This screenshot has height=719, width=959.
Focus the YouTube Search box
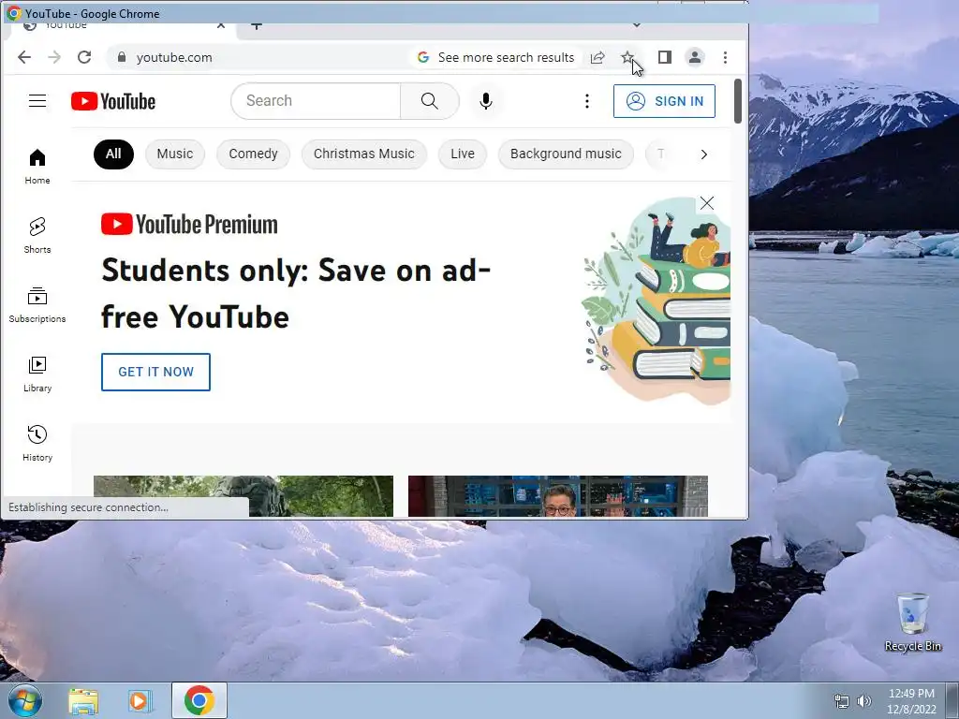(x=317, y=101)
